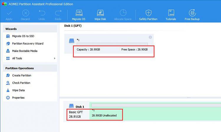Open the Tutorials book icon
Viewport: 221px width, 132px height.
point(171,13)
